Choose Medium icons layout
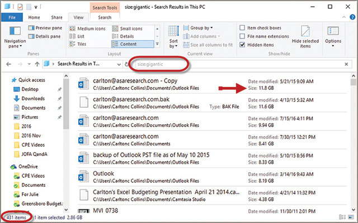This screenshot has height=223, width=358. pos(87,28)
